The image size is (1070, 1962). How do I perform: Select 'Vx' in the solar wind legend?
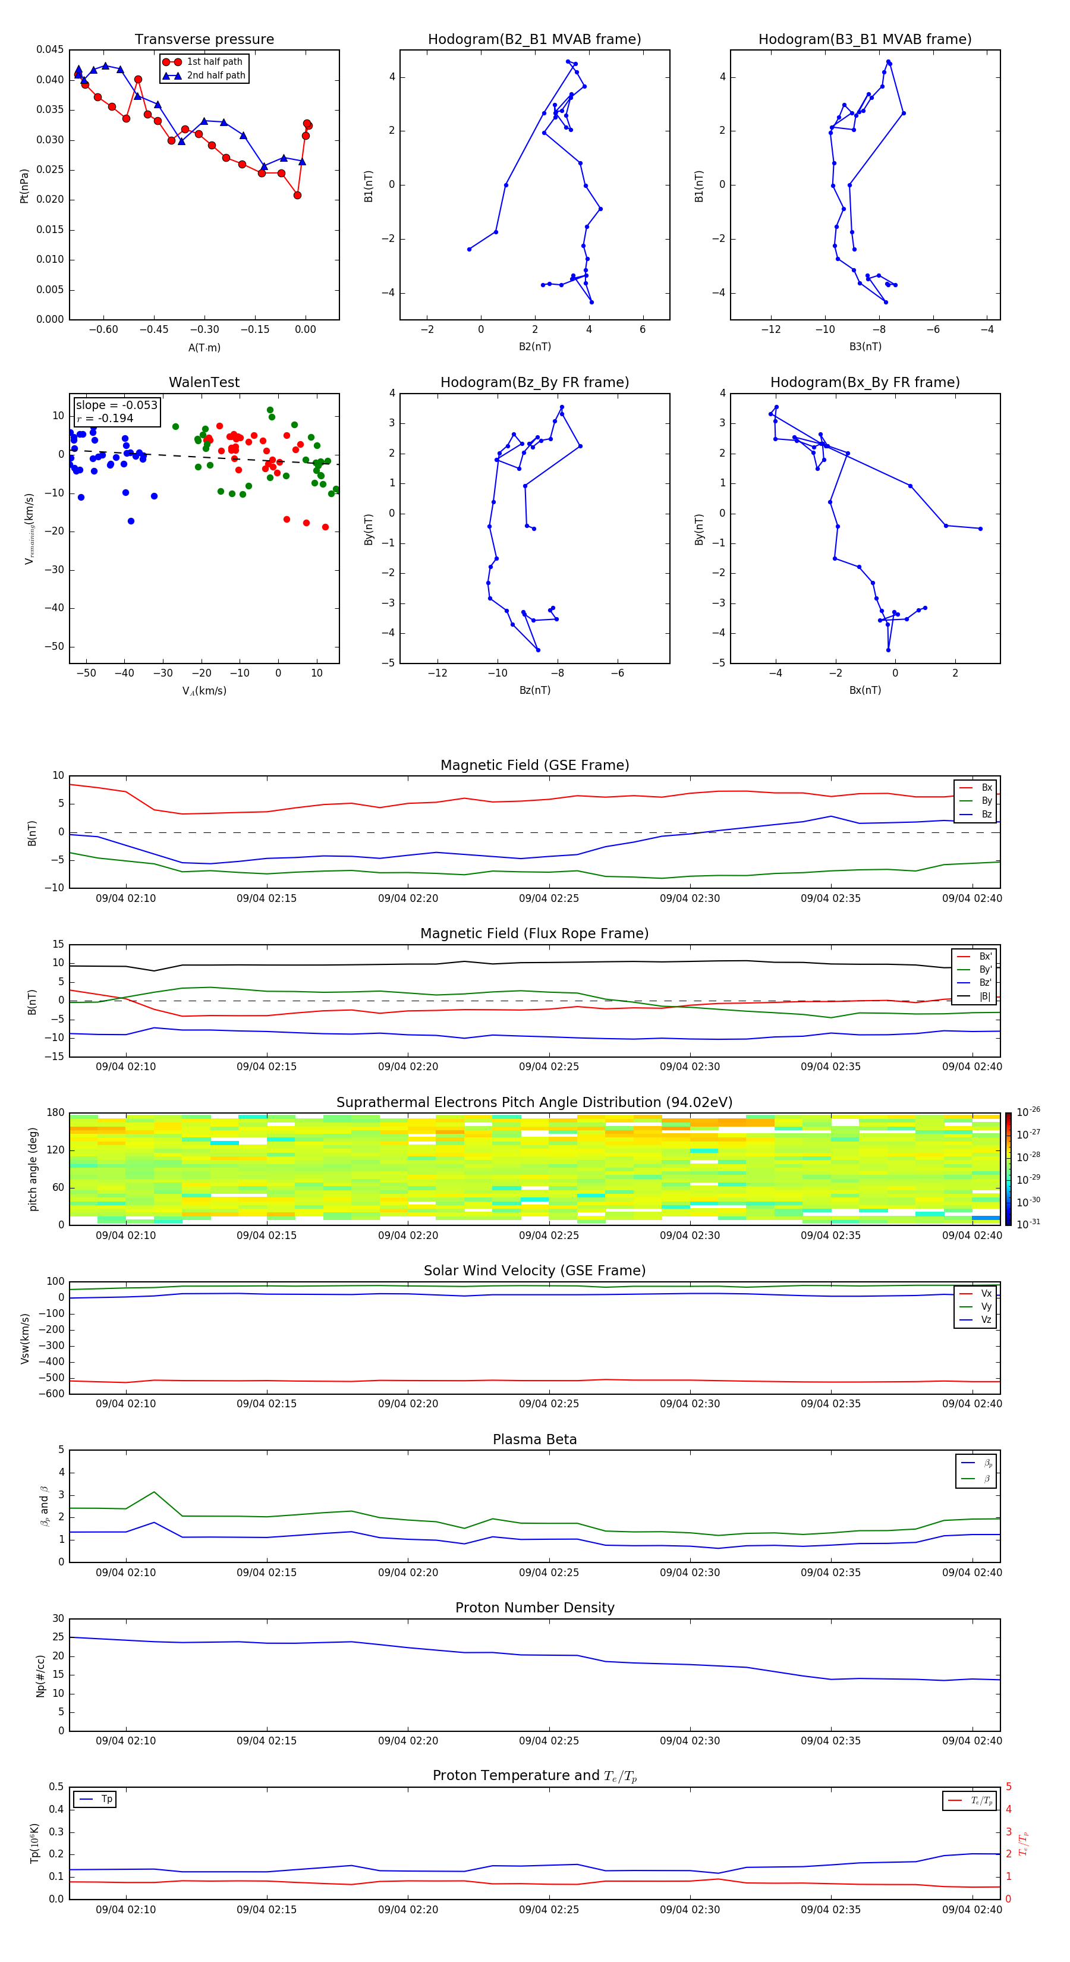[976, 1294]
